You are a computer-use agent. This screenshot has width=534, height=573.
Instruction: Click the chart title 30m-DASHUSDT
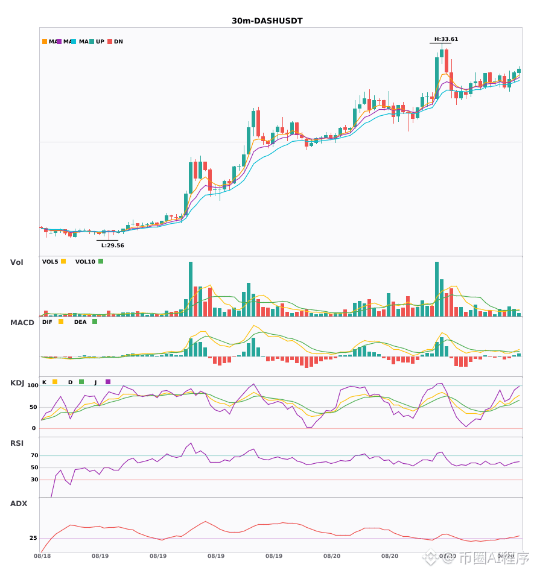tap(267, 21)
